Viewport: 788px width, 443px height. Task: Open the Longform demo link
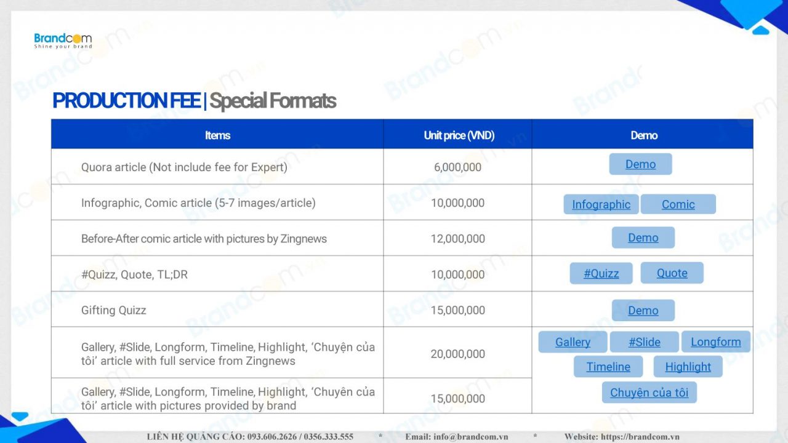point(715,342)
